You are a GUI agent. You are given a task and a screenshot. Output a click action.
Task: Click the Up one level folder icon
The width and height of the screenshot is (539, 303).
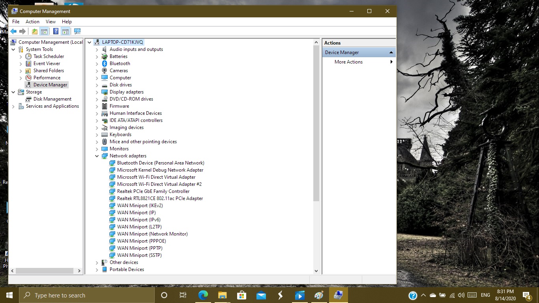(35, 31)
